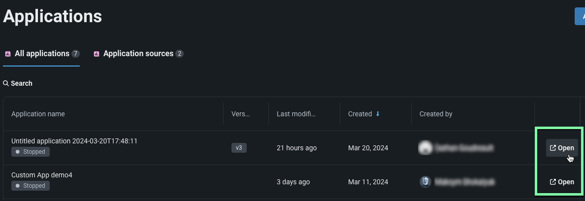This screenshot has height=201, width=585.
Task: Click the pink icon on All applications tab
Action: coord(8,54)
